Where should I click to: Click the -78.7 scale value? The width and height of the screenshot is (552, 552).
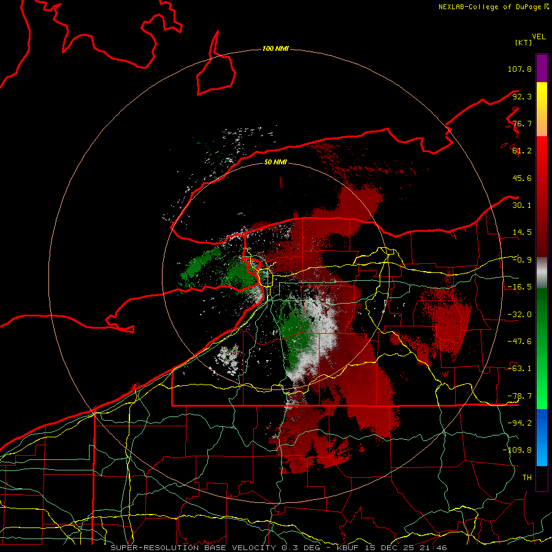pyautogui.click(x=519, y=396)
